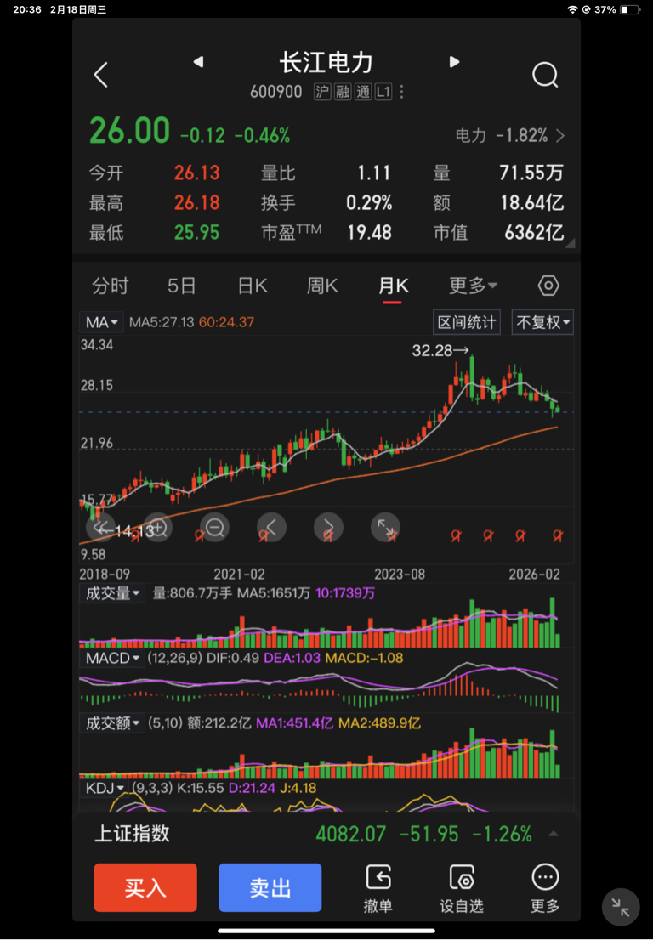The image size is (653, 940).
Task: Switch to 周K tab
Action: point(322,286)
